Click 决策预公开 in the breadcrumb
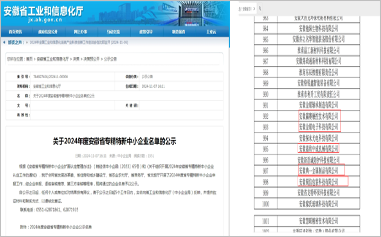This screenshot has height=237, width=381. 91,59
